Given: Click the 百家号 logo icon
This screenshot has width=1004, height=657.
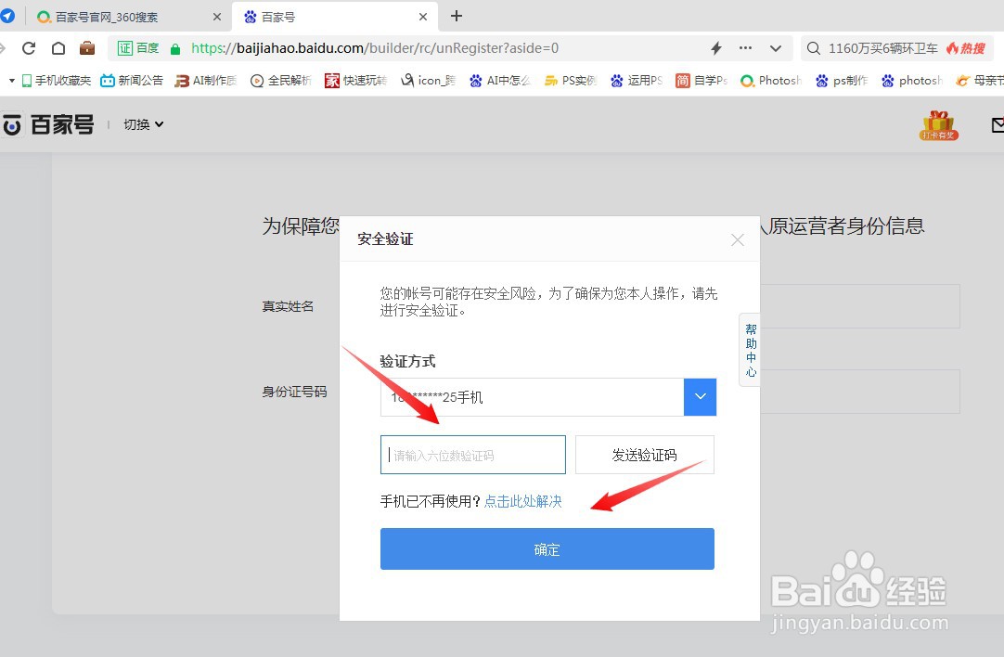Looking at the screenshot, I should (10, 123).
